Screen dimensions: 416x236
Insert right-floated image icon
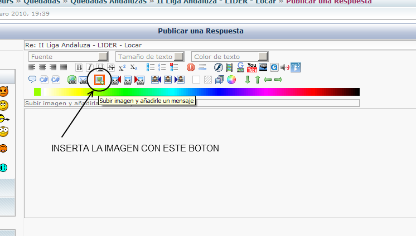[x=139, y=80]
